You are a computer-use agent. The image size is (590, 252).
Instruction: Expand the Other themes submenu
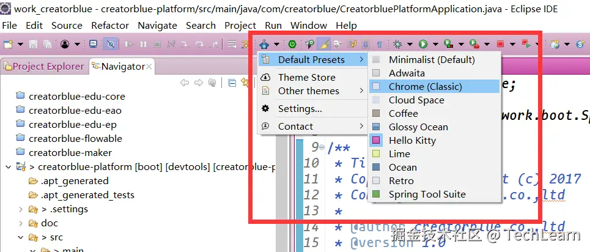click(312, 91)
